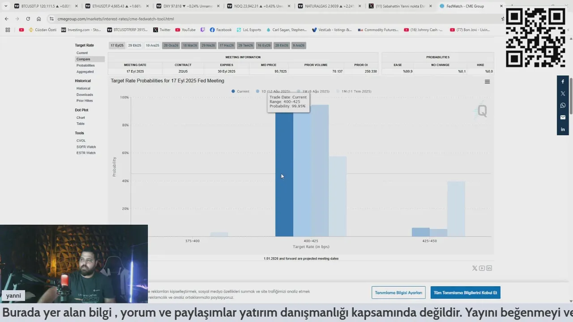Switch to NDQ 23,942.31 tab

click(x=258, y=6)
